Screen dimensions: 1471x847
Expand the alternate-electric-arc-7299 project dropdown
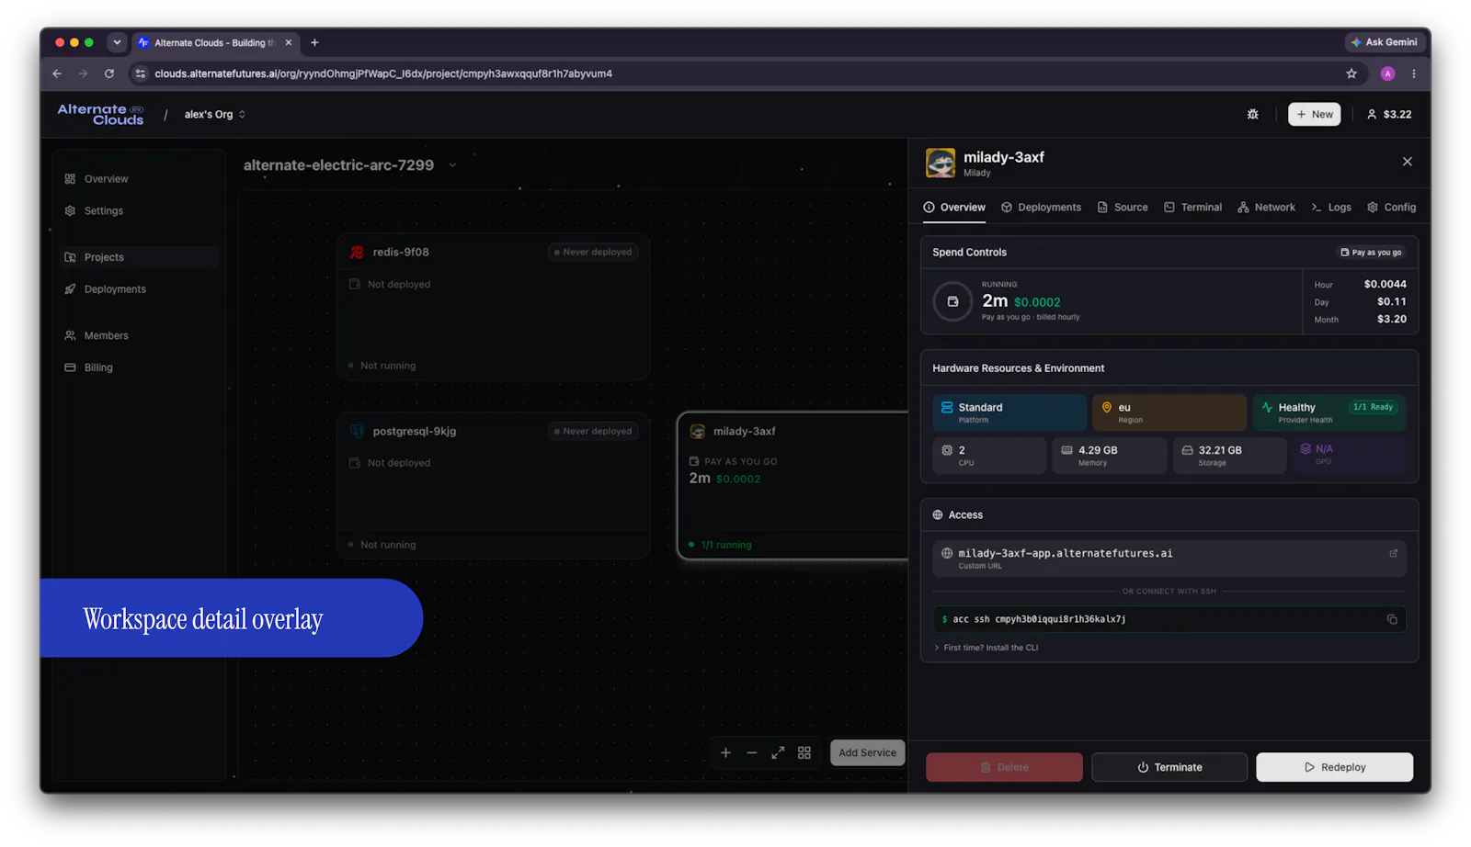pyautogui.click(x=452, y=165)
